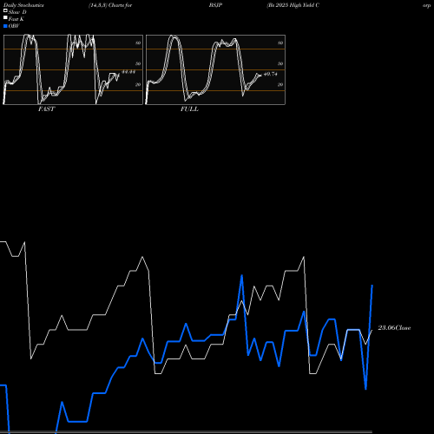
Task: Click the 'FAST' chart label
Action: 46,109
